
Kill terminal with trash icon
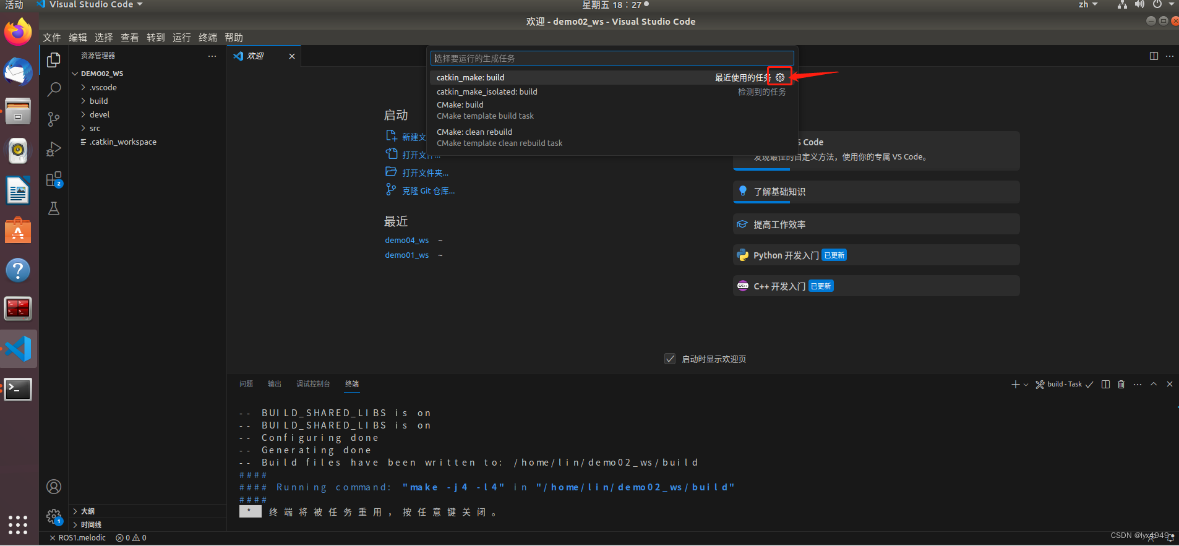(1121, 385)
